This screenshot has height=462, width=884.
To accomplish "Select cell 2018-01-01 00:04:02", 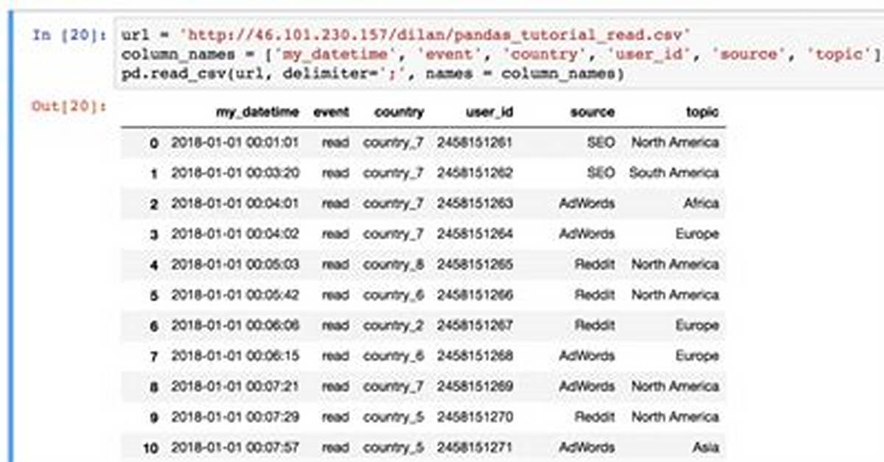I will click(236, 234).
